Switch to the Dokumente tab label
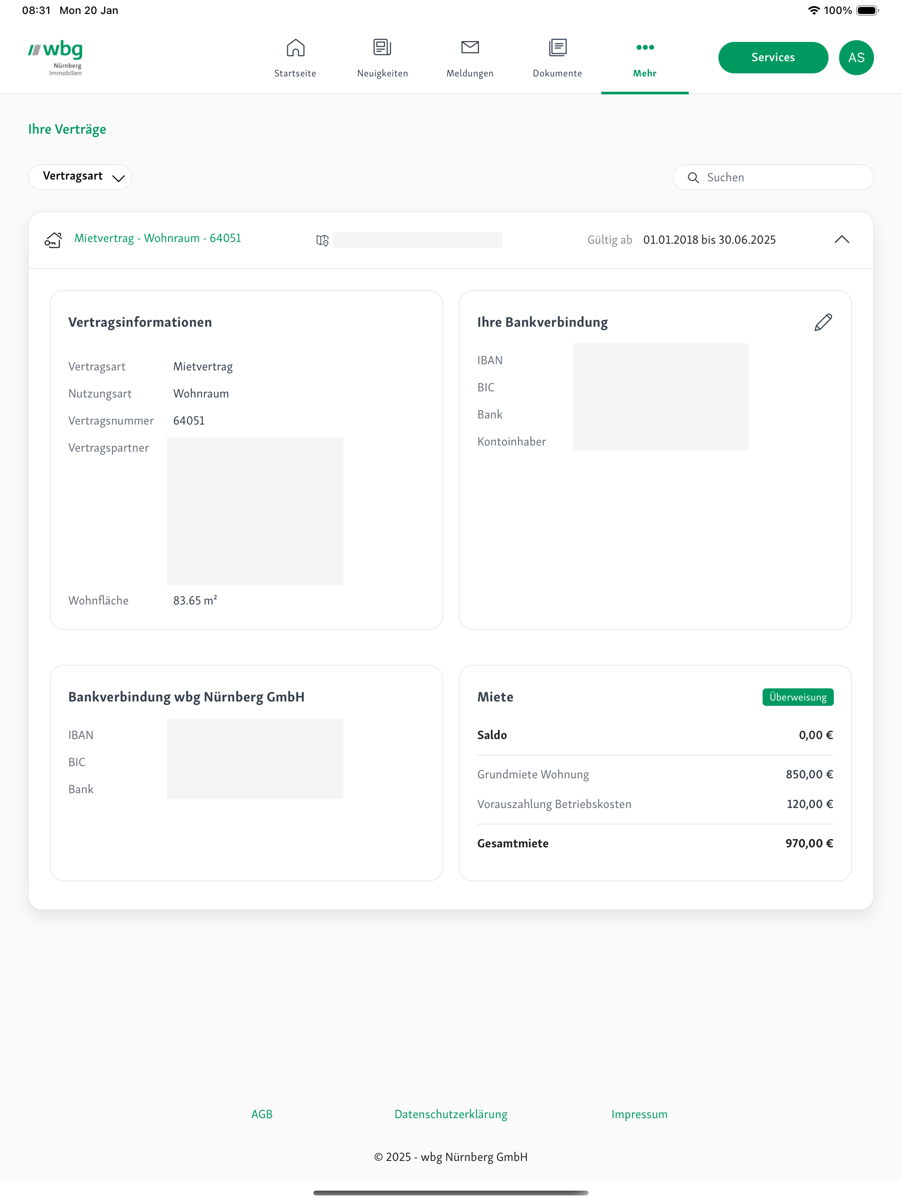Viewport: 902px width, 1202px height. click(557, 73)
